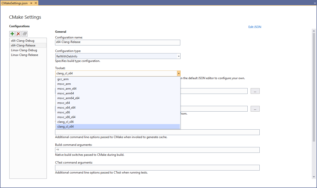The height and width of the screenshot is (188, 317).
Task: Select the Linux-Clang-Debug configuration
Action: pos(24,50)
